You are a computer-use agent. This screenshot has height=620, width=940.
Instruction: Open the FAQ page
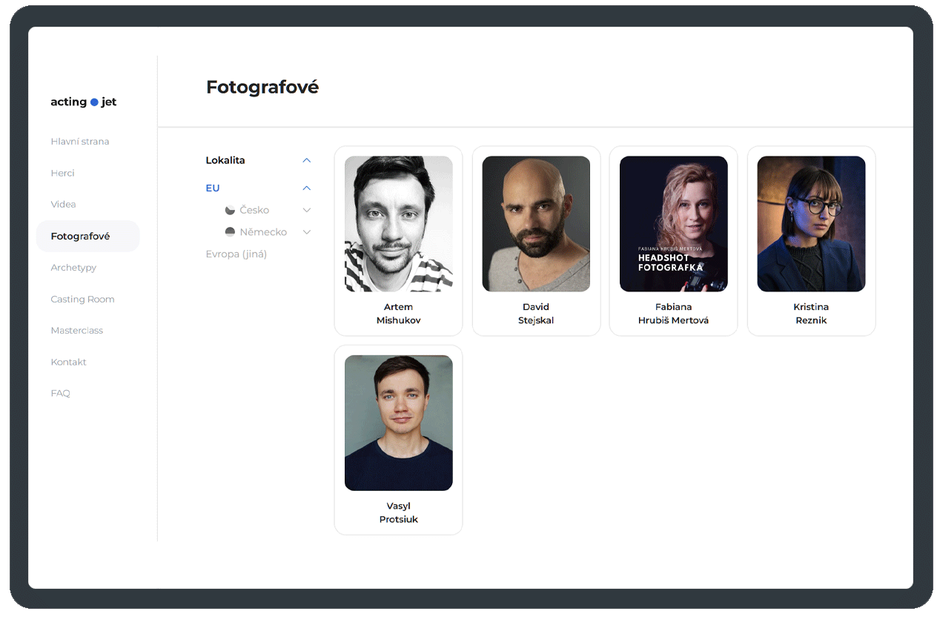point(60,394)
